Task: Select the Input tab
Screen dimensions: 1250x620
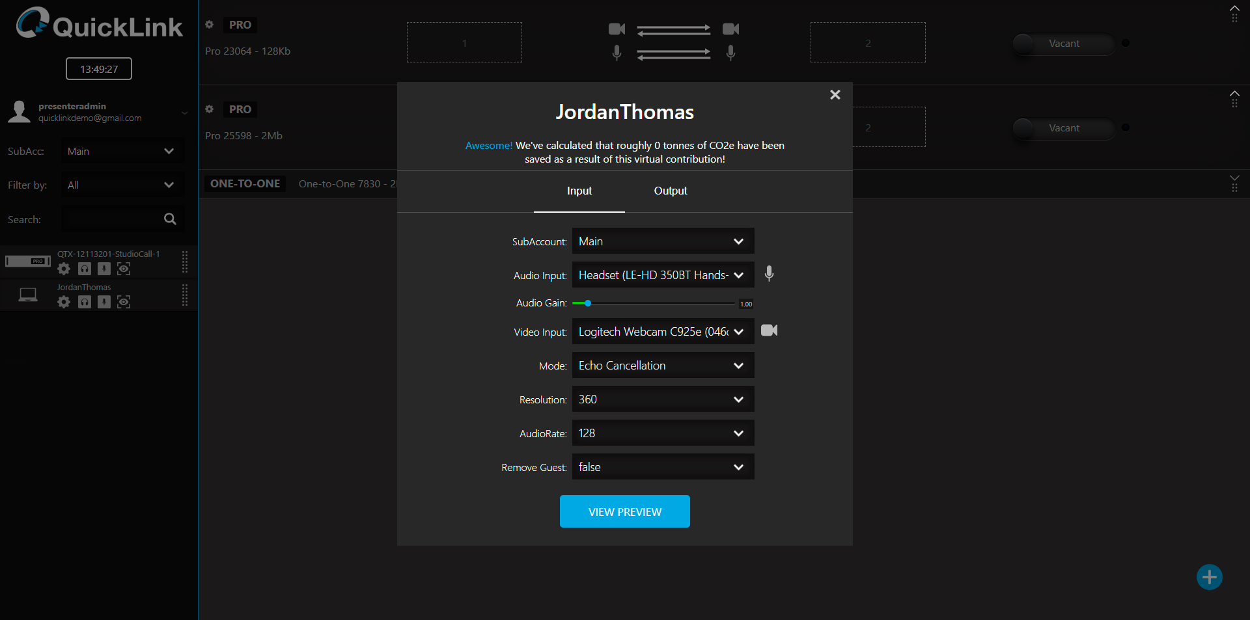Action: pos(579,191)
